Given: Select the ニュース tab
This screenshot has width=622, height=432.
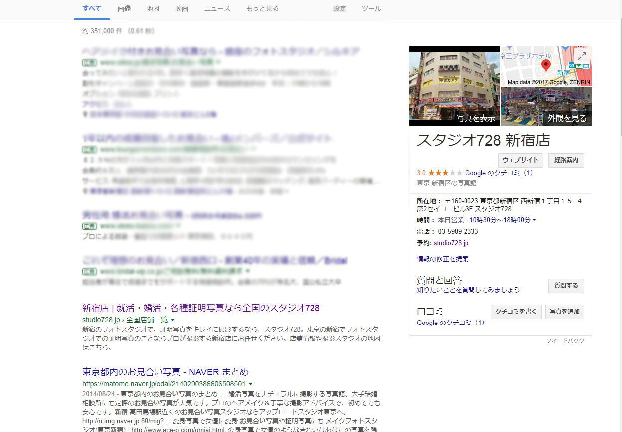Looking at the screenshot, I should (217, 9).
